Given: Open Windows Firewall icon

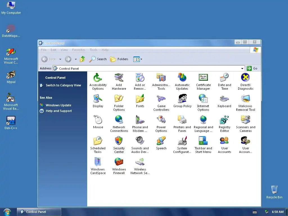Looking at the screenshot, I should coord(119,166).
